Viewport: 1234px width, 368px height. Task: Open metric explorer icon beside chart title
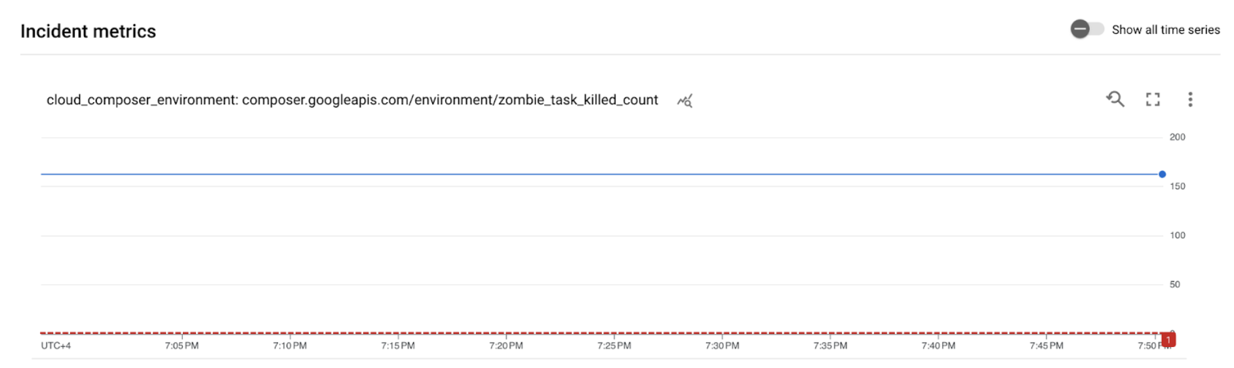pyautogui.click(x=685, y=101)
